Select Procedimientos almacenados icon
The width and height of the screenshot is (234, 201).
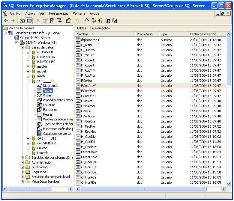click(39, 100)
